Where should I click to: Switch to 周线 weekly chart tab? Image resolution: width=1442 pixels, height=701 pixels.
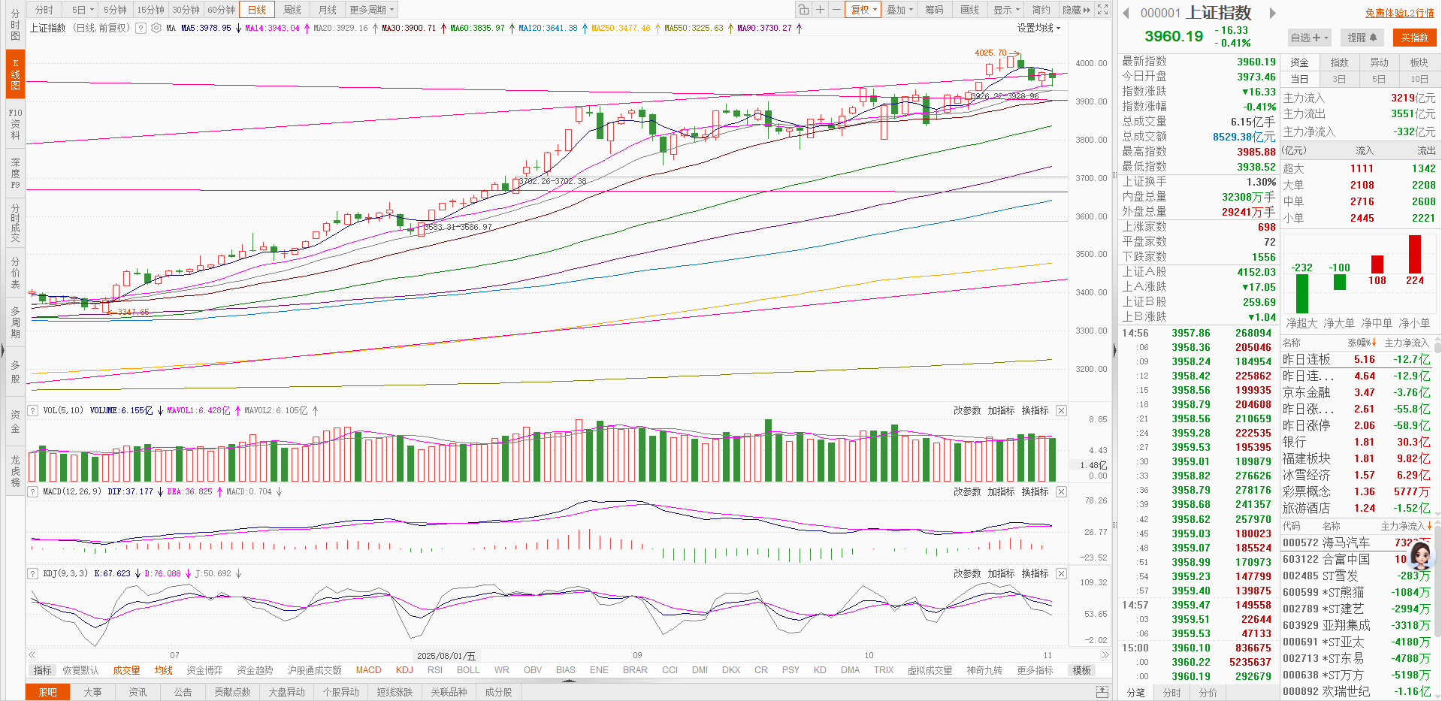[x=292, y=10]
